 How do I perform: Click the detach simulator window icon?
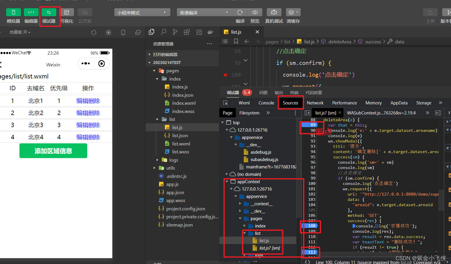tap(138, 32)
